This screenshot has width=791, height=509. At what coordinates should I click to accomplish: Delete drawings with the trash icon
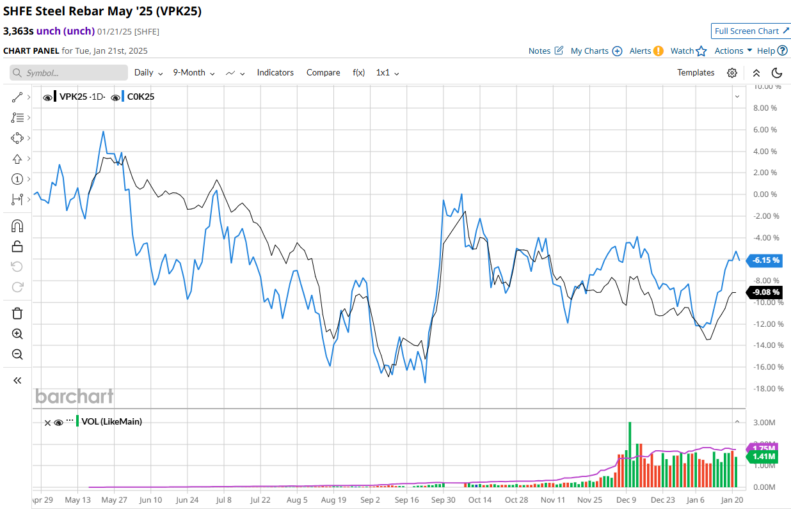coord(17,313)
